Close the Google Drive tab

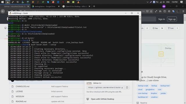point(59,6)
